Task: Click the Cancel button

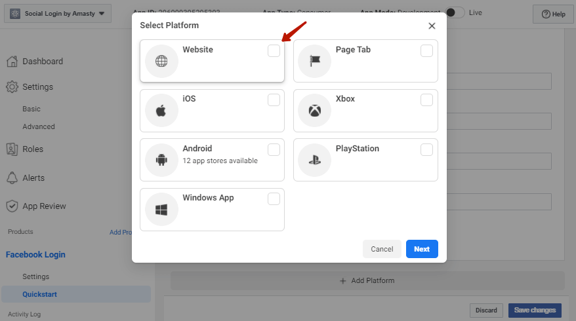Action: (382, 249)
